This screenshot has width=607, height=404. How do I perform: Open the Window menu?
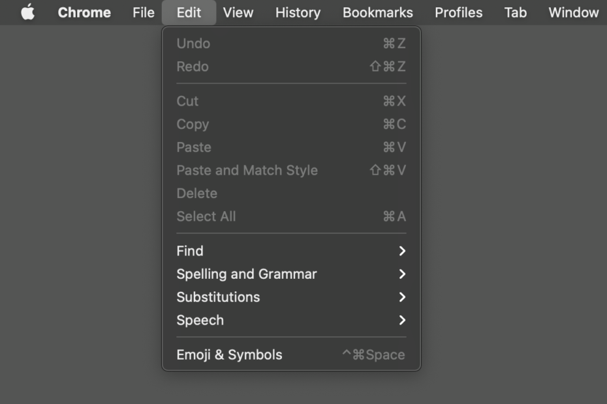tap(572, 12)
